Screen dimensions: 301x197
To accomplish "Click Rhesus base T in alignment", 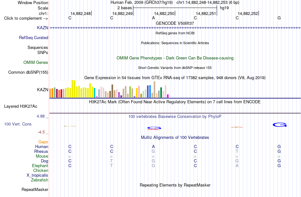I will coord(237,151).
